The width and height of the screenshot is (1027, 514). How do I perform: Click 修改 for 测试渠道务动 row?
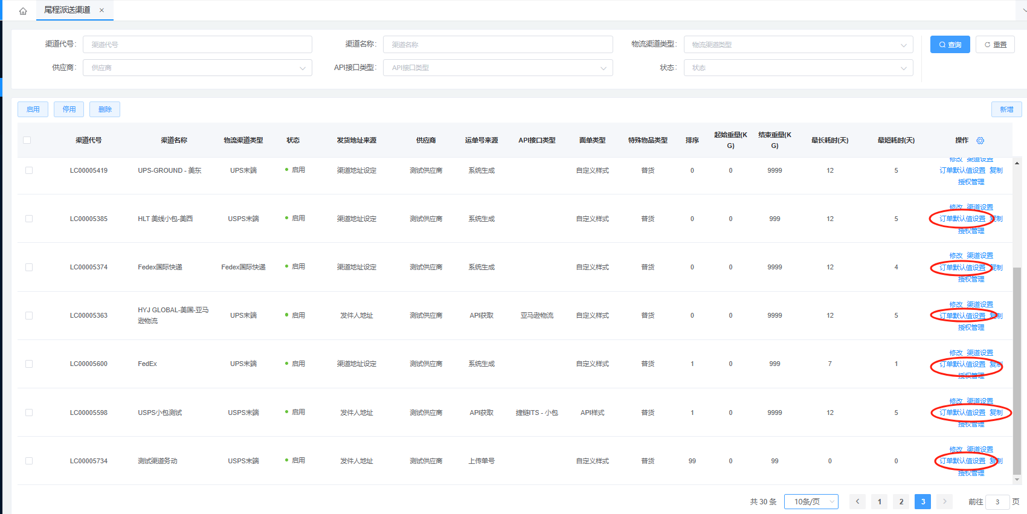956,449
